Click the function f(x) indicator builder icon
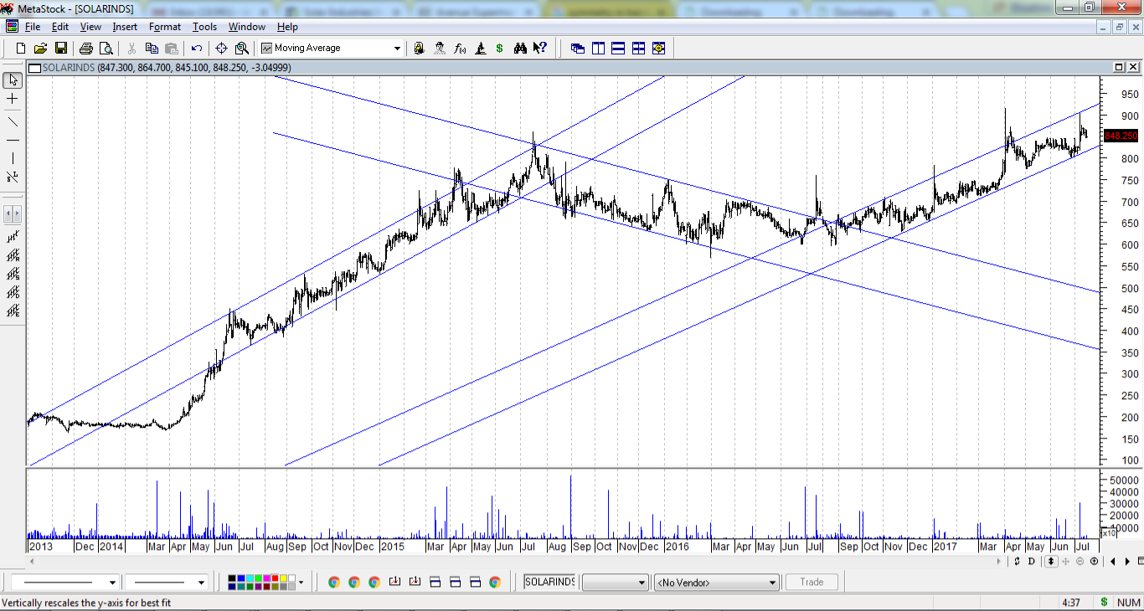The image size is (1144, 611). (460, 49)
